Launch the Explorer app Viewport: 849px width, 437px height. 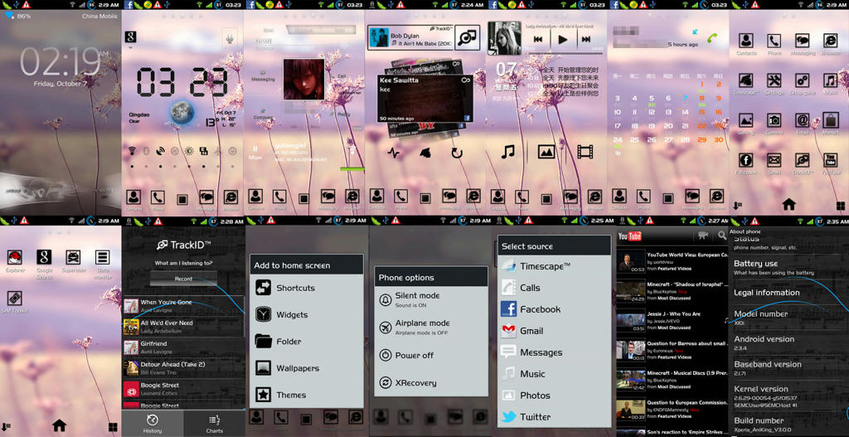click(15, 257)
